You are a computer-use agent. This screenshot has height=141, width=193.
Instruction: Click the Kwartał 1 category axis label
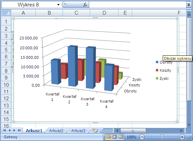pyautogui.click(x=52, y=97)
